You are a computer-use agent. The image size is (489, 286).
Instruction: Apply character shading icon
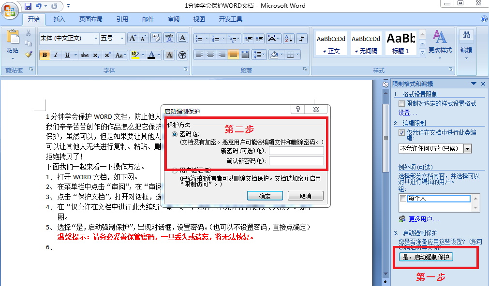pos(169,55)
